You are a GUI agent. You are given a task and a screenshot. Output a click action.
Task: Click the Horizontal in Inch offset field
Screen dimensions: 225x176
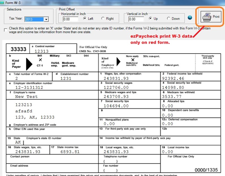click(70, 19)
